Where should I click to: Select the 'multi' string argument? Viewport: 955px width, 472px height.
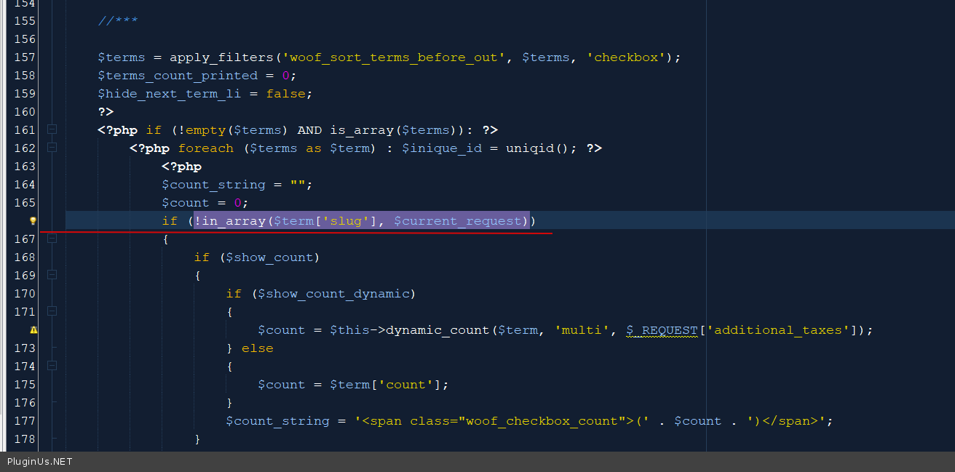(582, 330)
